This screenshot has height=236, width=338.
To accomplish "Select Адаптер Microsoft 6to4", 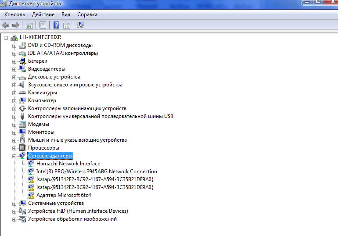I will 64,195.
